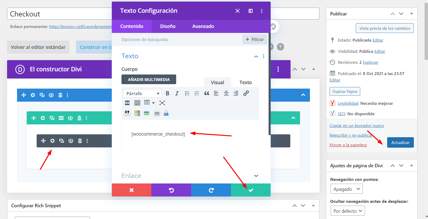Open Navegación con puntos Apagado dropdown
The height and width of the screenshot is (219, 428).
tap(347, 189)
